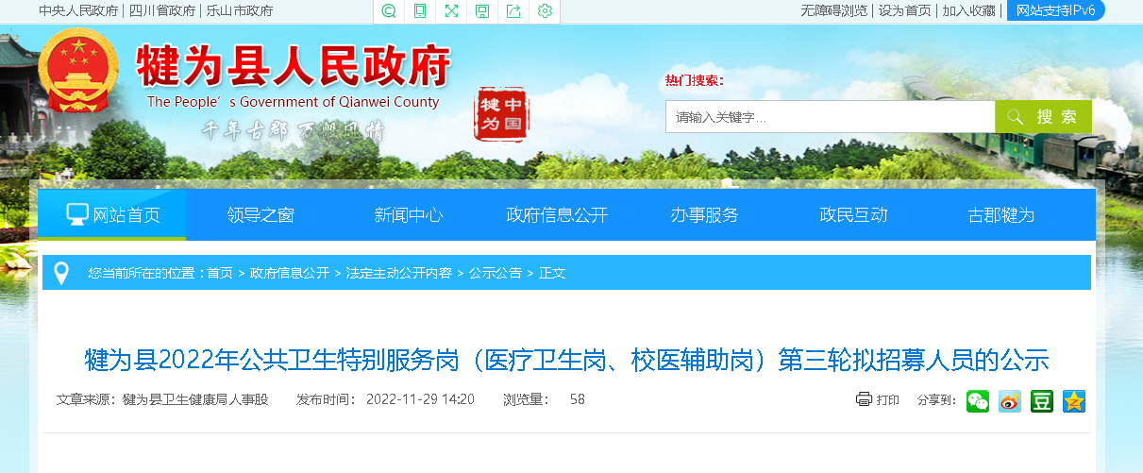
Task: Click the 政府信息公开 breadcrumb link
Action: [x=290, y=273]
